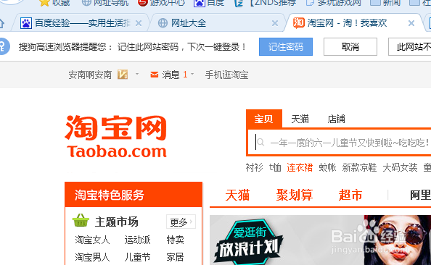
Task: Open the 家居 category link
Action: tap(175, 257)
